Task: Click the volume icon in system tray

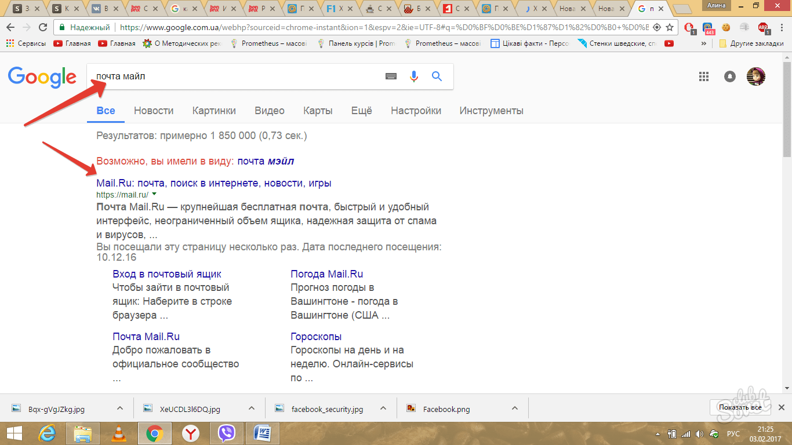Action: point(699,434)
